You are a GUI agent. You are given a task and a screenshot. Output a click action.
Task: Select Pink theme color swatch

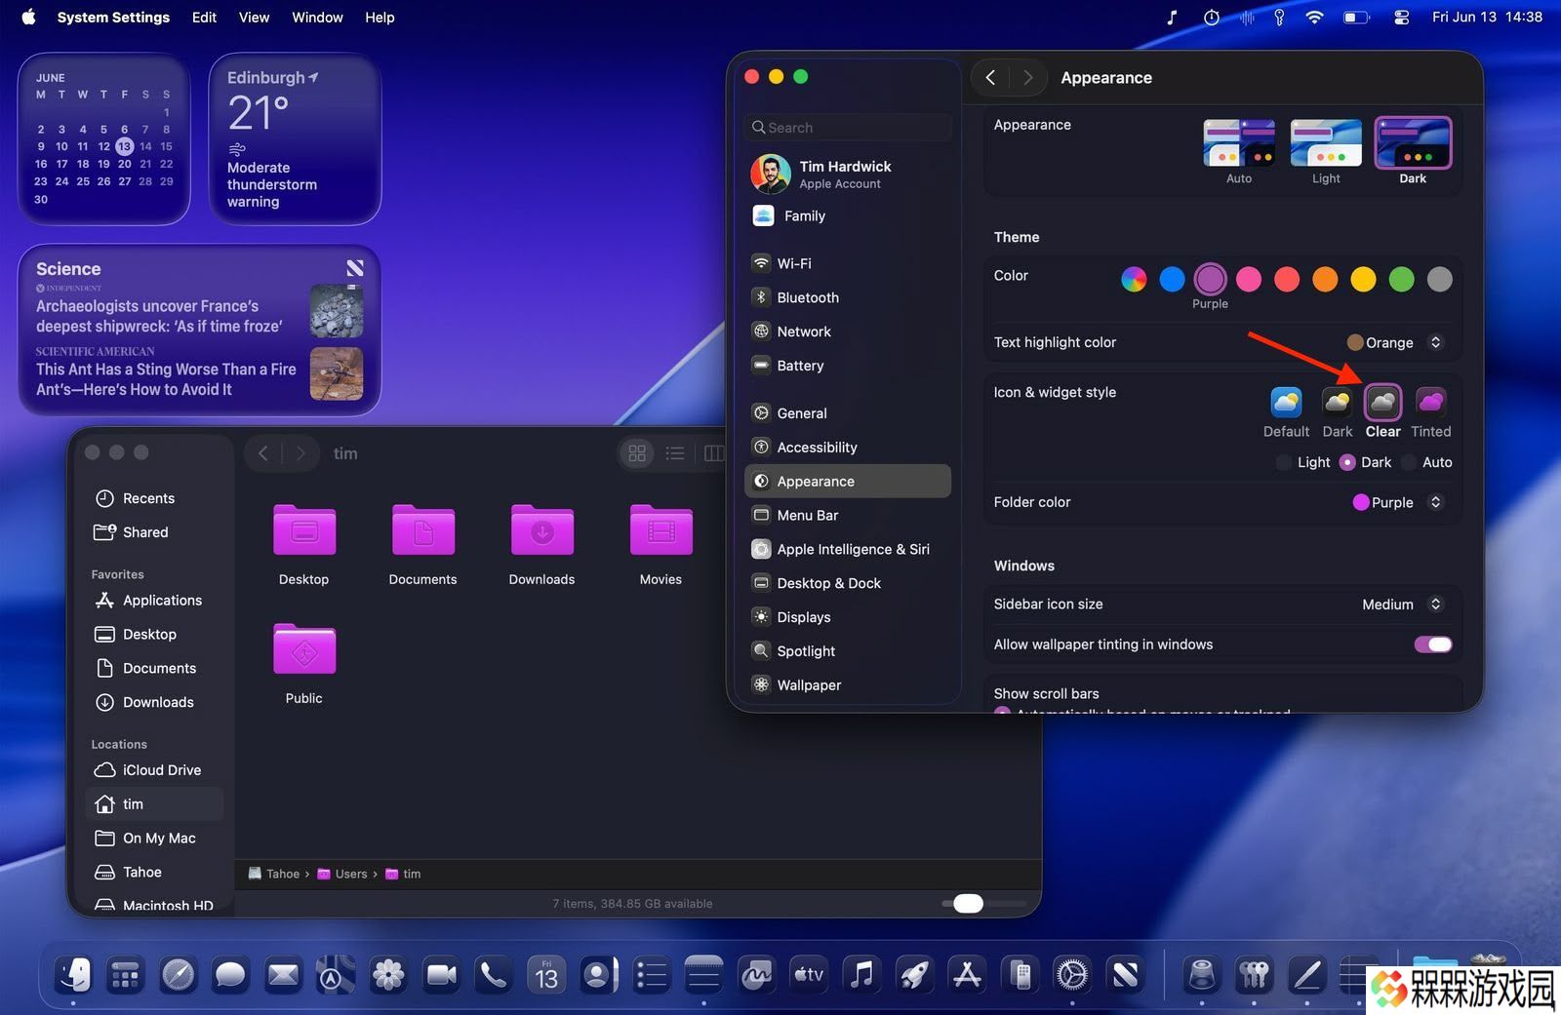click(x=1249, y=280)
